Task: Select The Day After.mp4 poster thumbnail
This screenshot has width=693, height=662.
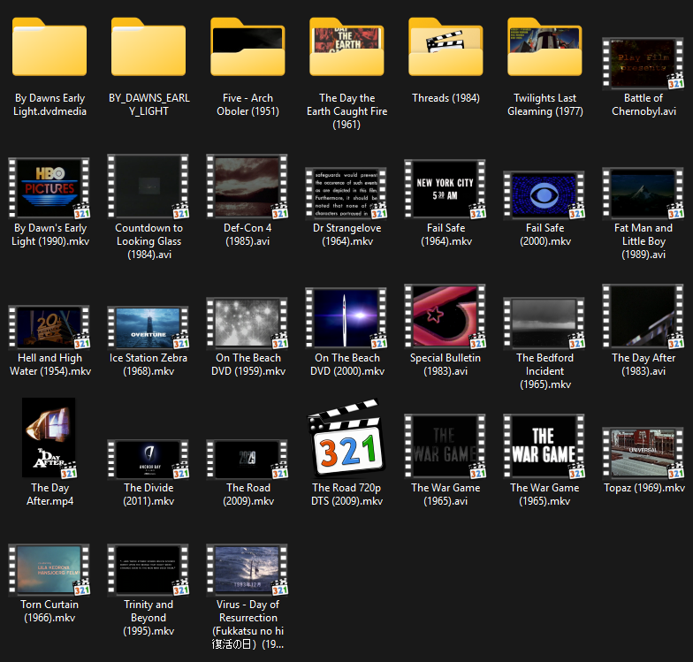Action: 49,438
